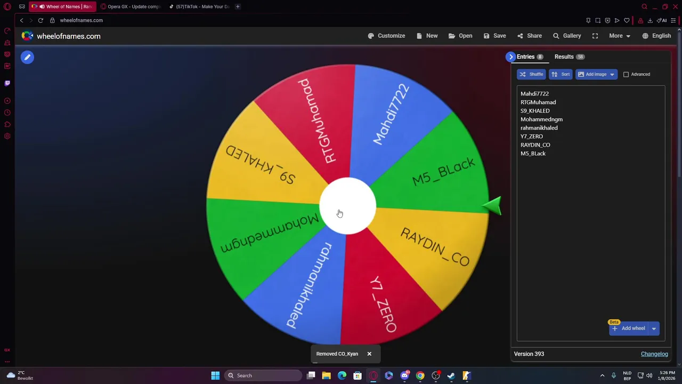Image resolution: width=682 pixels, height=384 pixels.
Task: Click the Y7_ZERO entry in the list
Action: click(x=532, y=136)
